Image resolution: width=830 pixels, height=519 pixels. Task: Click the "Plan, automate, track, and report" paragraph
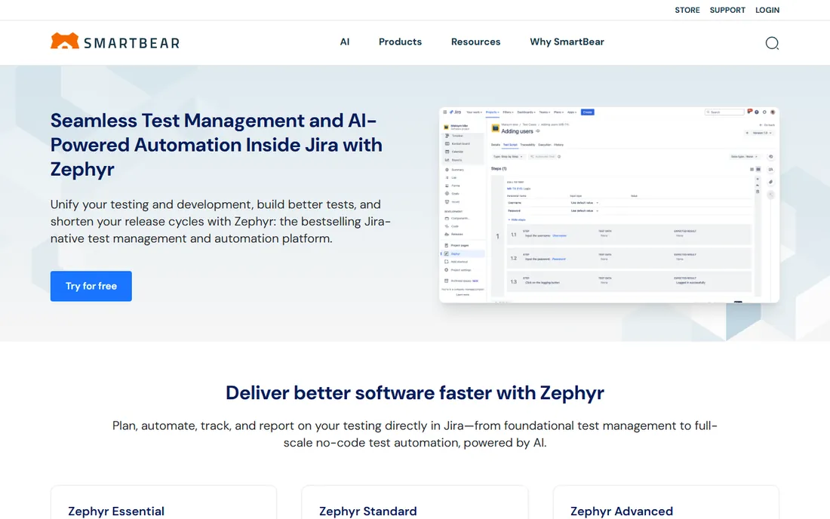click(x=415, y=434)
